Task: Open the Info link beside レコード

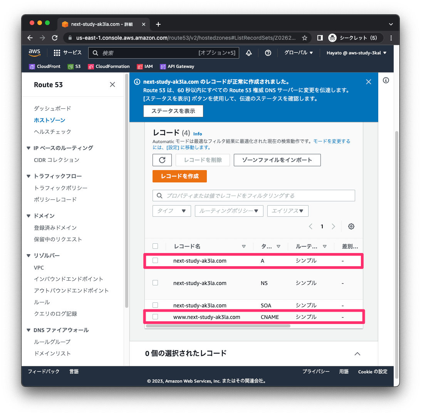Action: pos(198,134)
